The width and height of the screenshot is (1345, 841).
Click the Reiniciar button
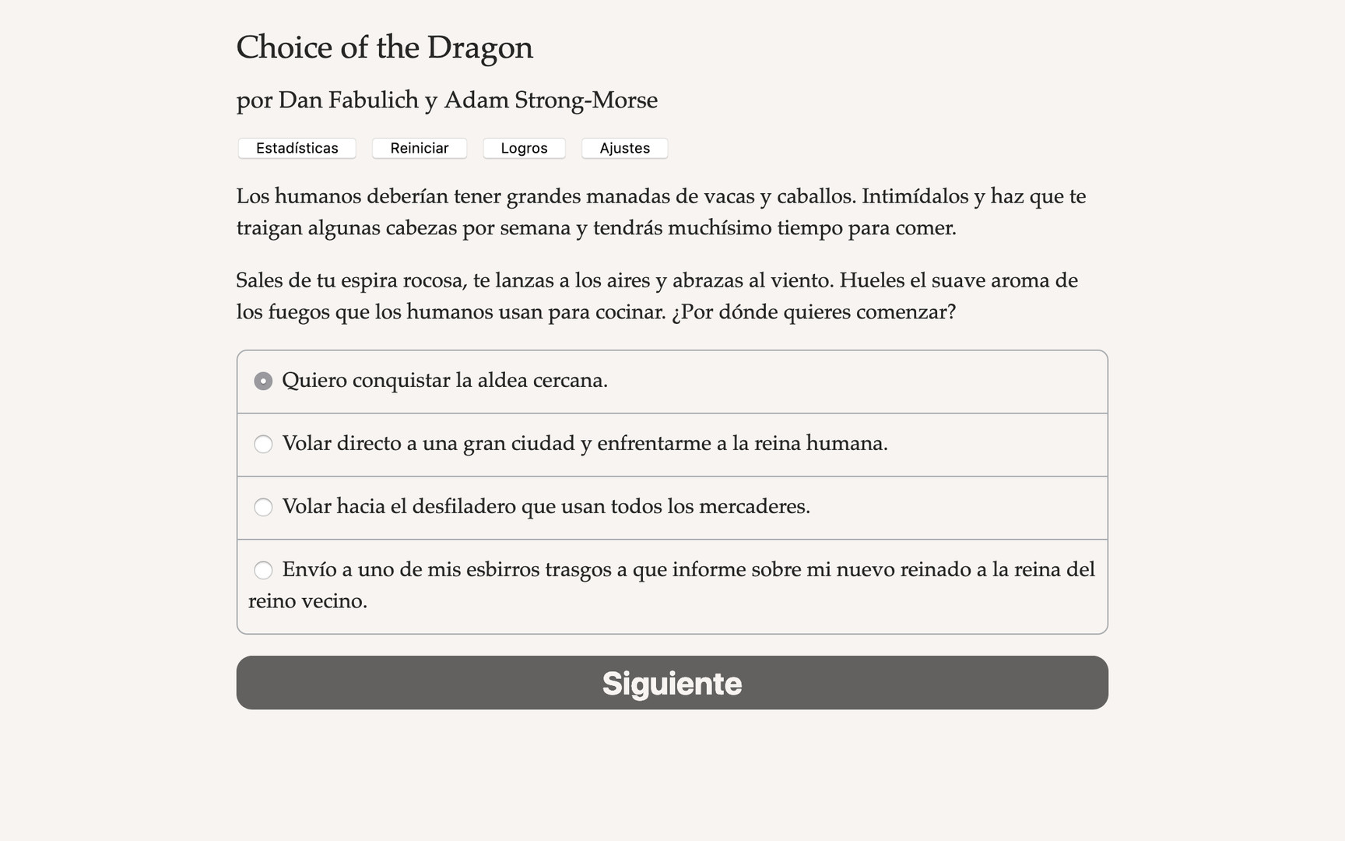pyautogui.click(x=419, y=148)
